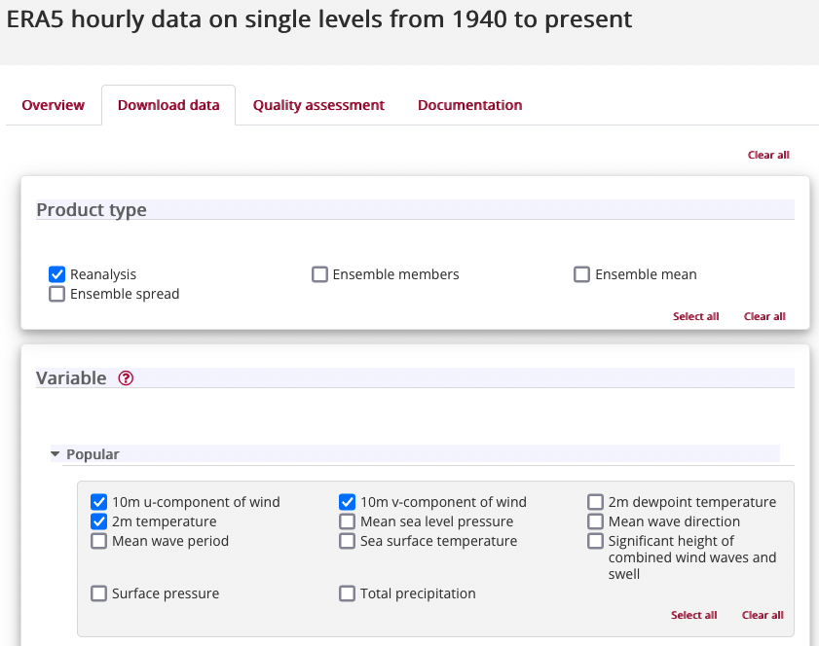Uncheck 10m u-component of wind
Screen dimensions: 819x646
tap(98, 502)
